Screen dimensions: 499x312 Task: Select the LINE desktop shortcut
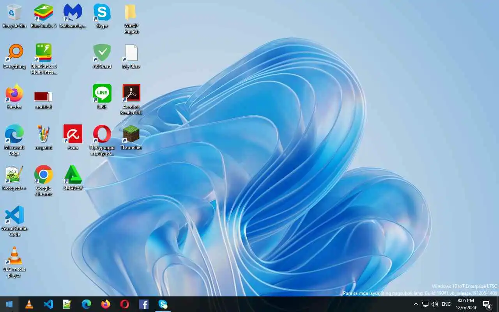click(x=102, y=97)
